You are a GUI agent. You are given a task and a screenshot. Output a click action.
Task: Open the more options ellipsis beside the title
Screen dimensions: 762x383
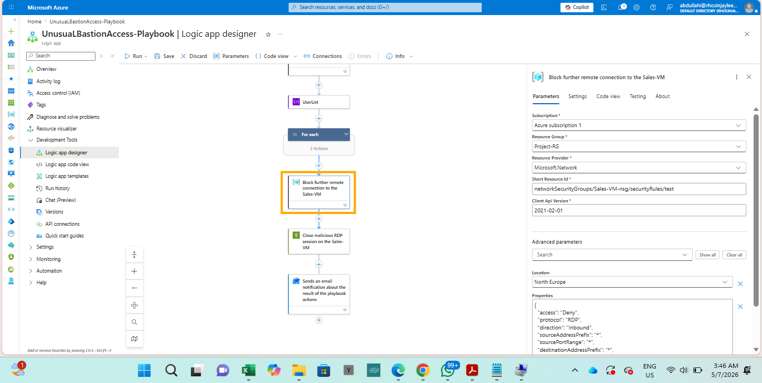point(280,34)
